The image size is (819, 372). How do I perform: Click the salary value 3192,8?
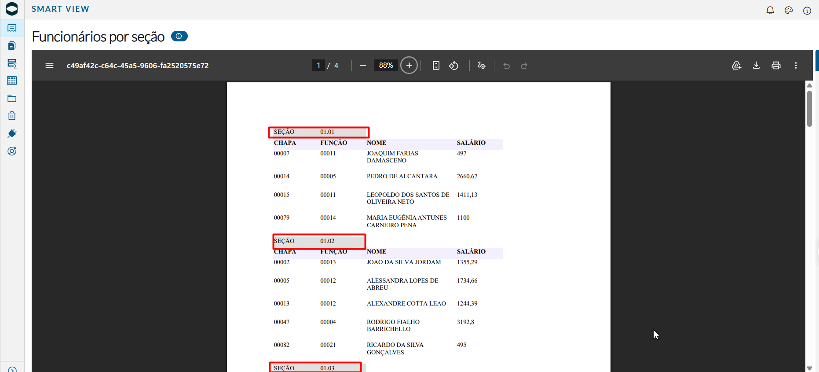click(x=465, y=322)
